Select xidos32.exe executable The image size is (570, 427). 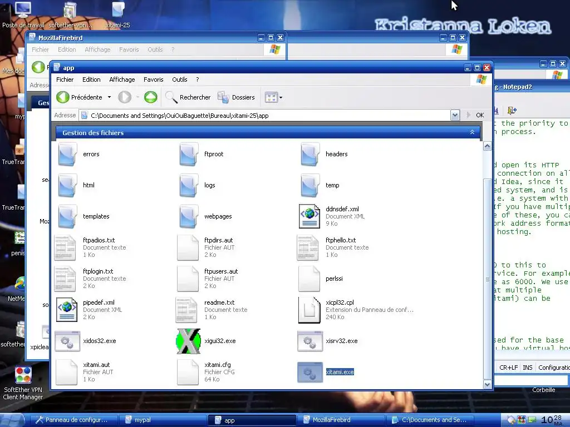click(x=86, y=341)
